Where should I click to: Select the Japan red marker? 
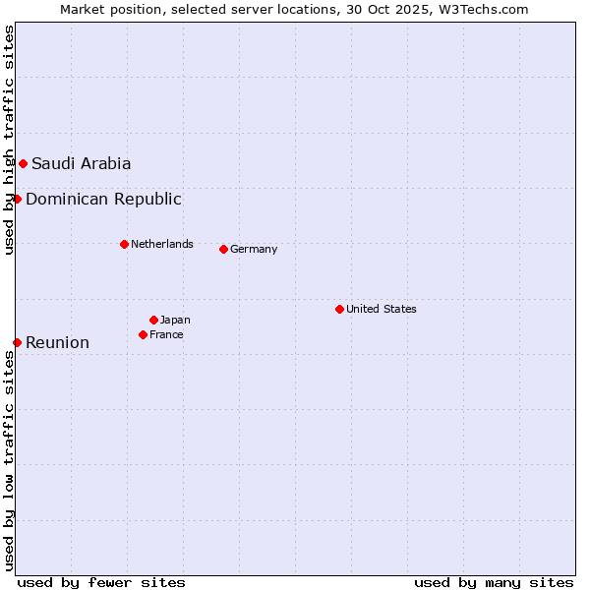(153, 320)
